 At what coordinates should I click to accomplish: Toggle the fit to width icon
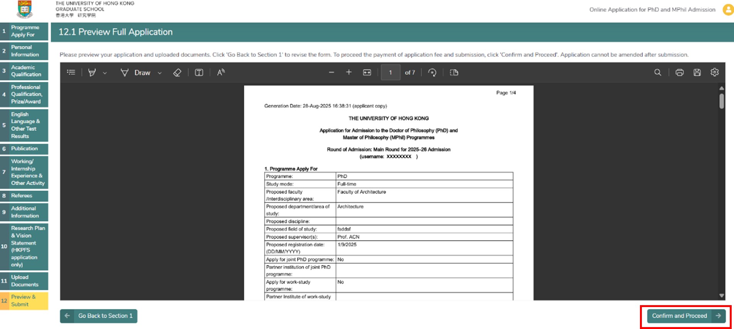click(367, 72)
